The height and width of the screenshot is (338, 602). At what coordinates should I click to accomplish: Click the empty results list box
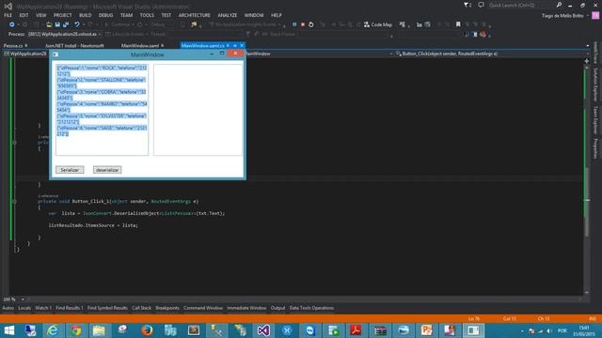point(198,110)
